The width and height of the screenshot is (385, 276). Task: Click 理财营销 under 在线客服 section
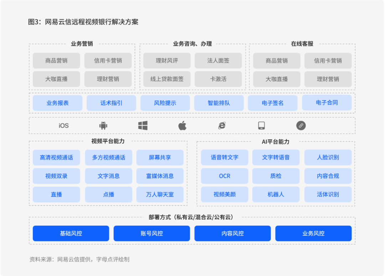(328, 79)
